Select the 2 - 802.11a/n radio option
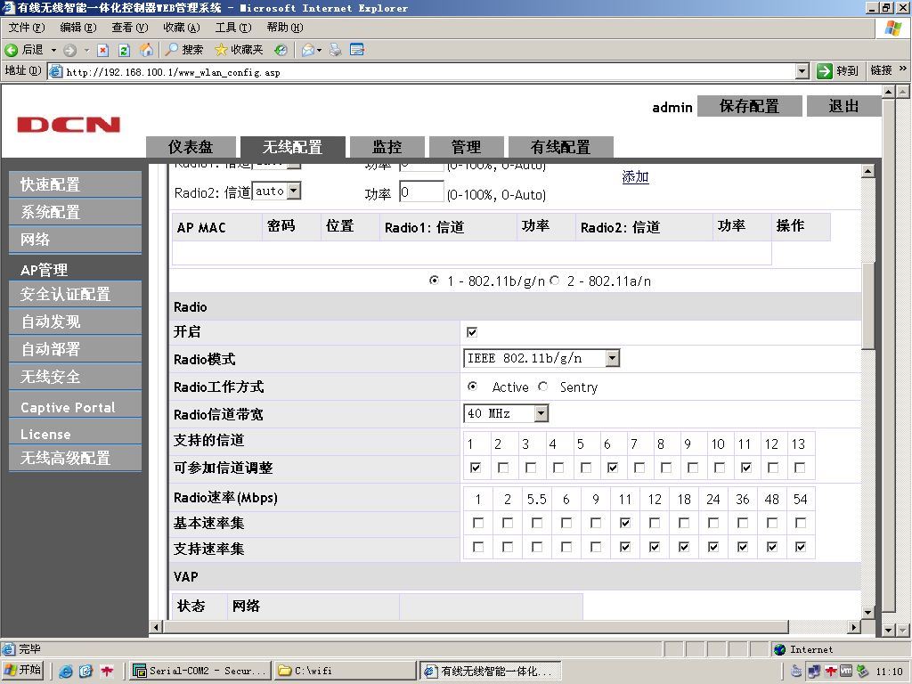 (554, 281)
